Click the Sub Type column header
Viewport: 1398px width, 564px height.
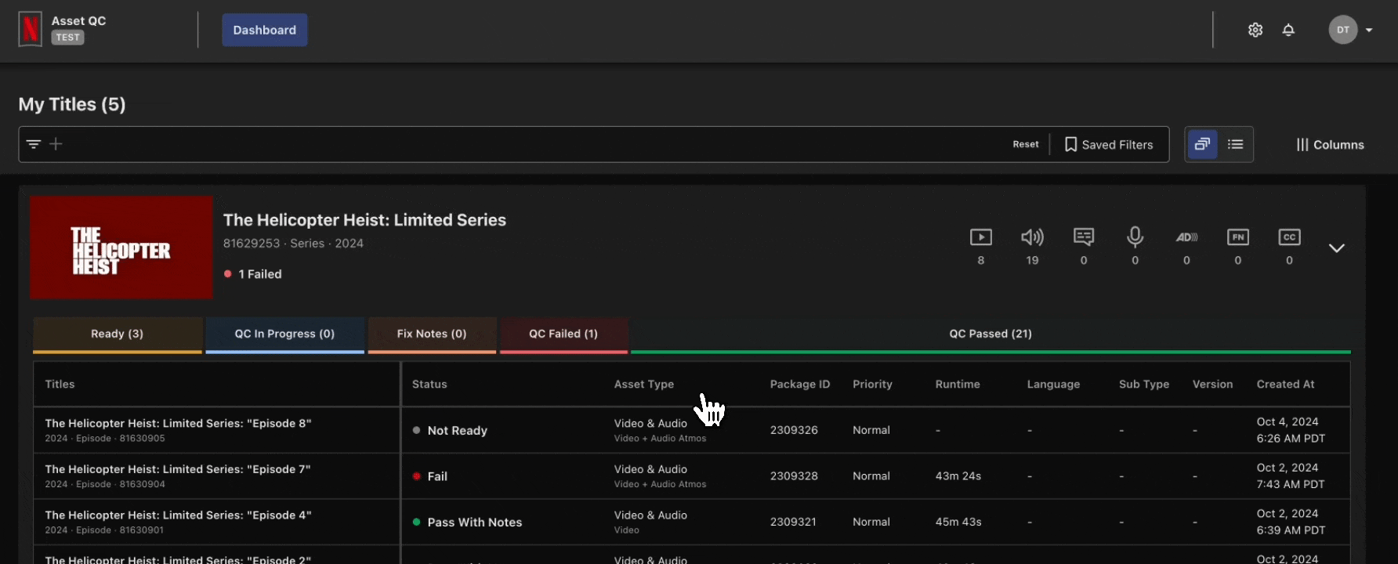pyautogui.click(x=1144, y=384)
